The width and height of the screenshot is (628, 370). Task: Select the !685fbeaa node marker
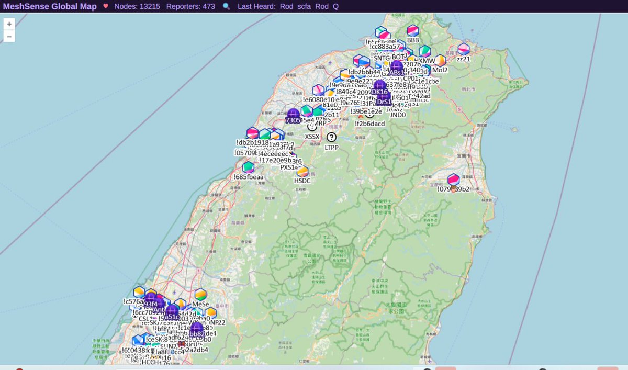coord(248,167)
